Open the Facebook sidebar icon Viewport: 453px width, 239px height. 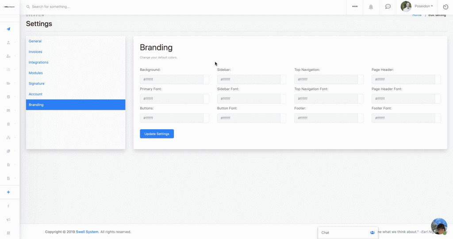(8, 206)
